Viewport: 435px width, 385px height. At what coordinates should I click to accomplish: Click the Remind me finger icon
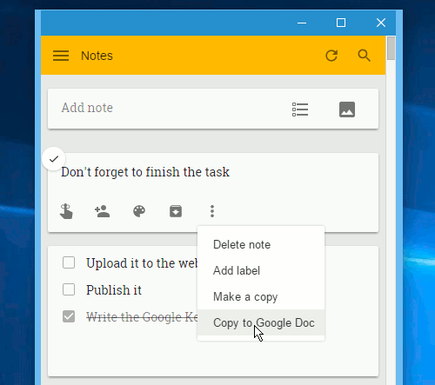[x=66, y=211]
